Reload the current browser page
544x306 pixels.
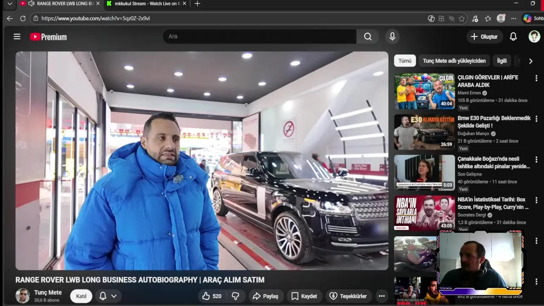[23, 18]
